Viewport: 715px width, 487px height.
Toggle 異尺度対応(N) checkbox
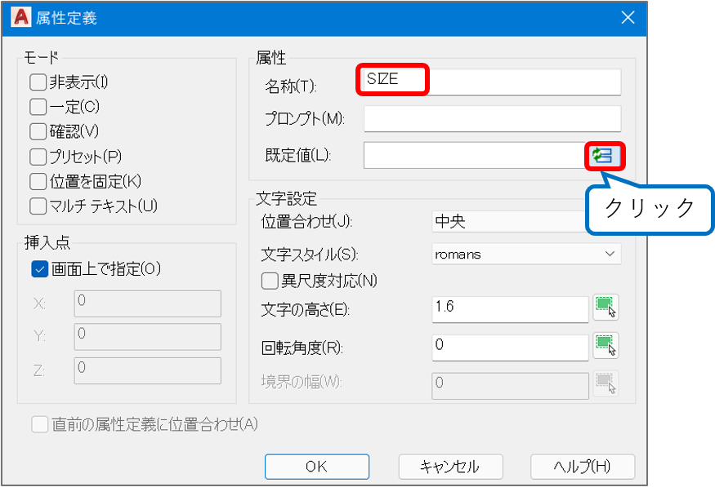[x=270, y=281]
